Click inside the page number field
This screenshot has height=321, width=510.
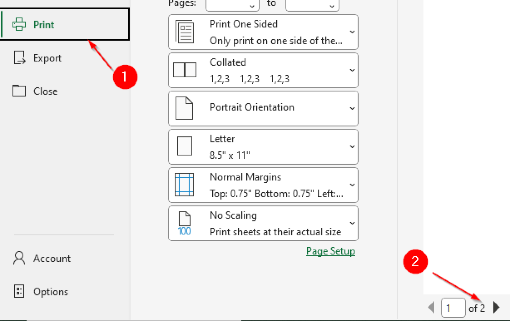pyautogui.click(x=453, y=307)
